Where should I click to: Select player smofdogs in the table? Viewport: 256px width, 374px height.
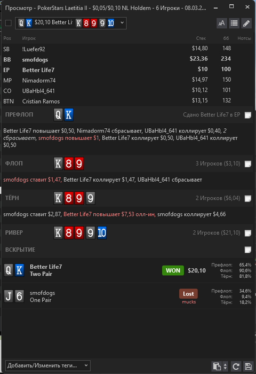tap(35, 60)
